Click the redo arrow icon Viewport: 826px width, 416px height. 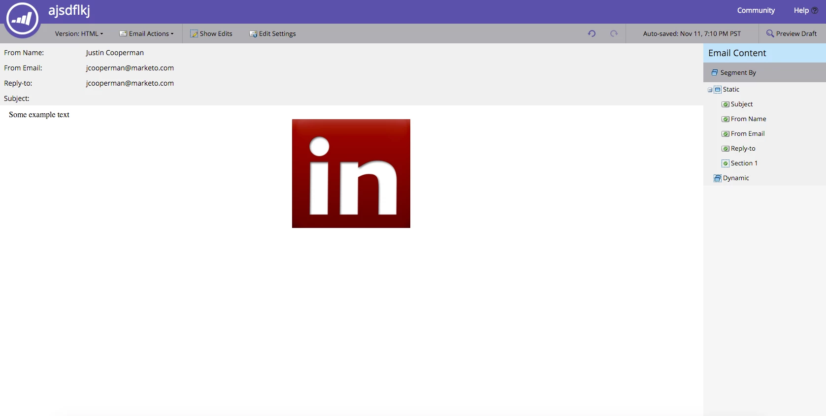coord(614,33)
